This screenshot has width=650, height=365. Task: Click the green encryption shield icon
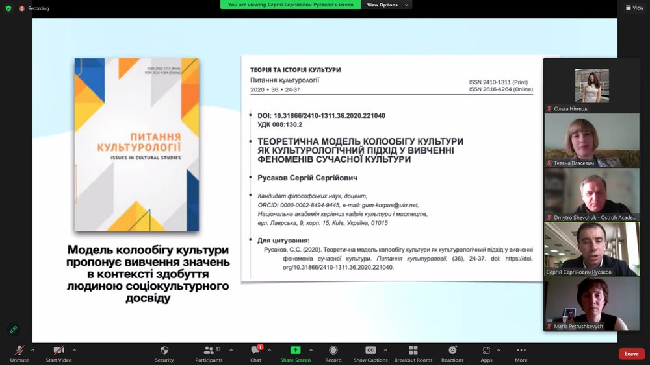click(x=8, y=8)
